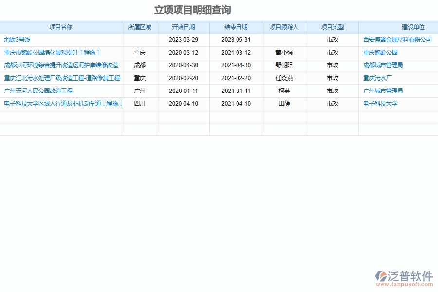Click the 所属区域 column header

[140, 27]
